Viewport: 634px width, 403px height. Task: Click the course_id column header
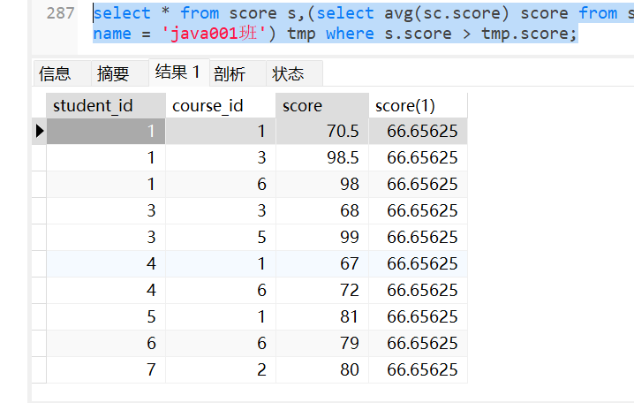pyautogui.click(x=221, y=105)
